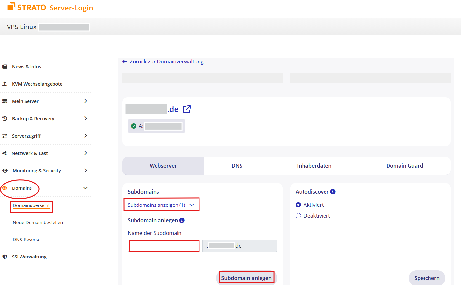Expand the Serverzugriff chevron
Screen dimensions: 461x285
point(86,136)
